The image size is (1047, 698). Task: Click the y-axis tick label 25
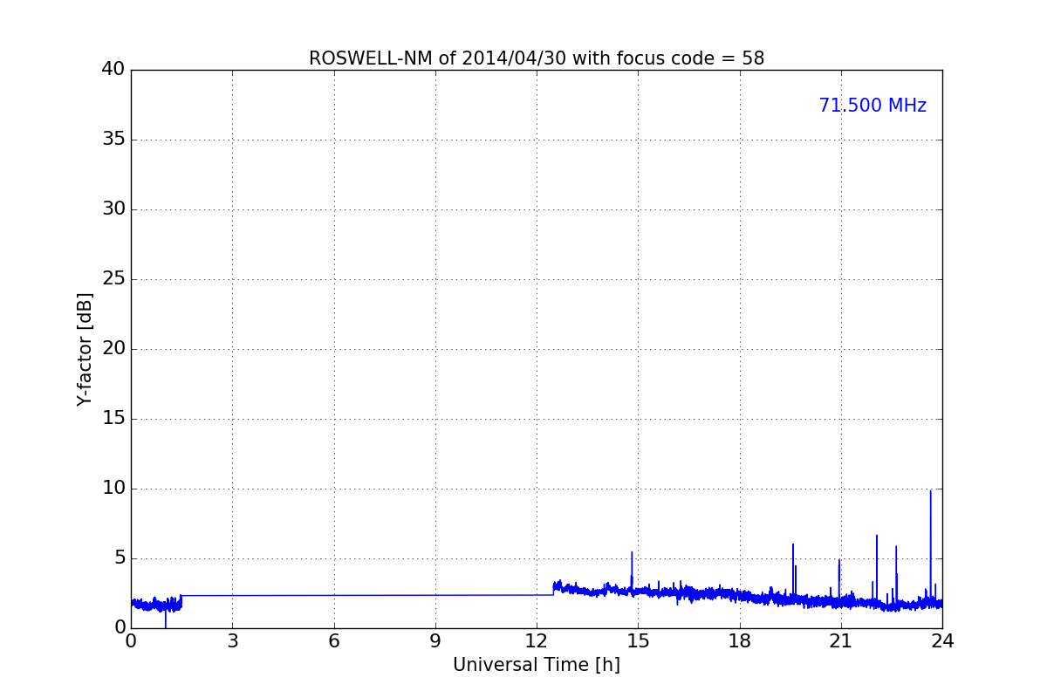point(113,279)
